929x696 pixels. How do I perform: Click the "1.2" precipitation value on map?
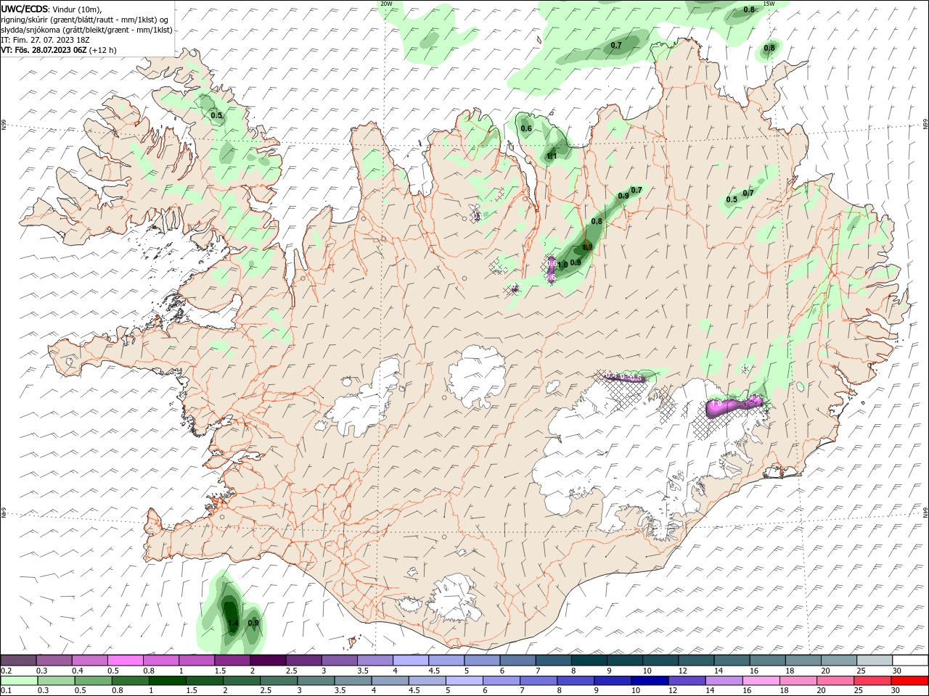(588, 247)
